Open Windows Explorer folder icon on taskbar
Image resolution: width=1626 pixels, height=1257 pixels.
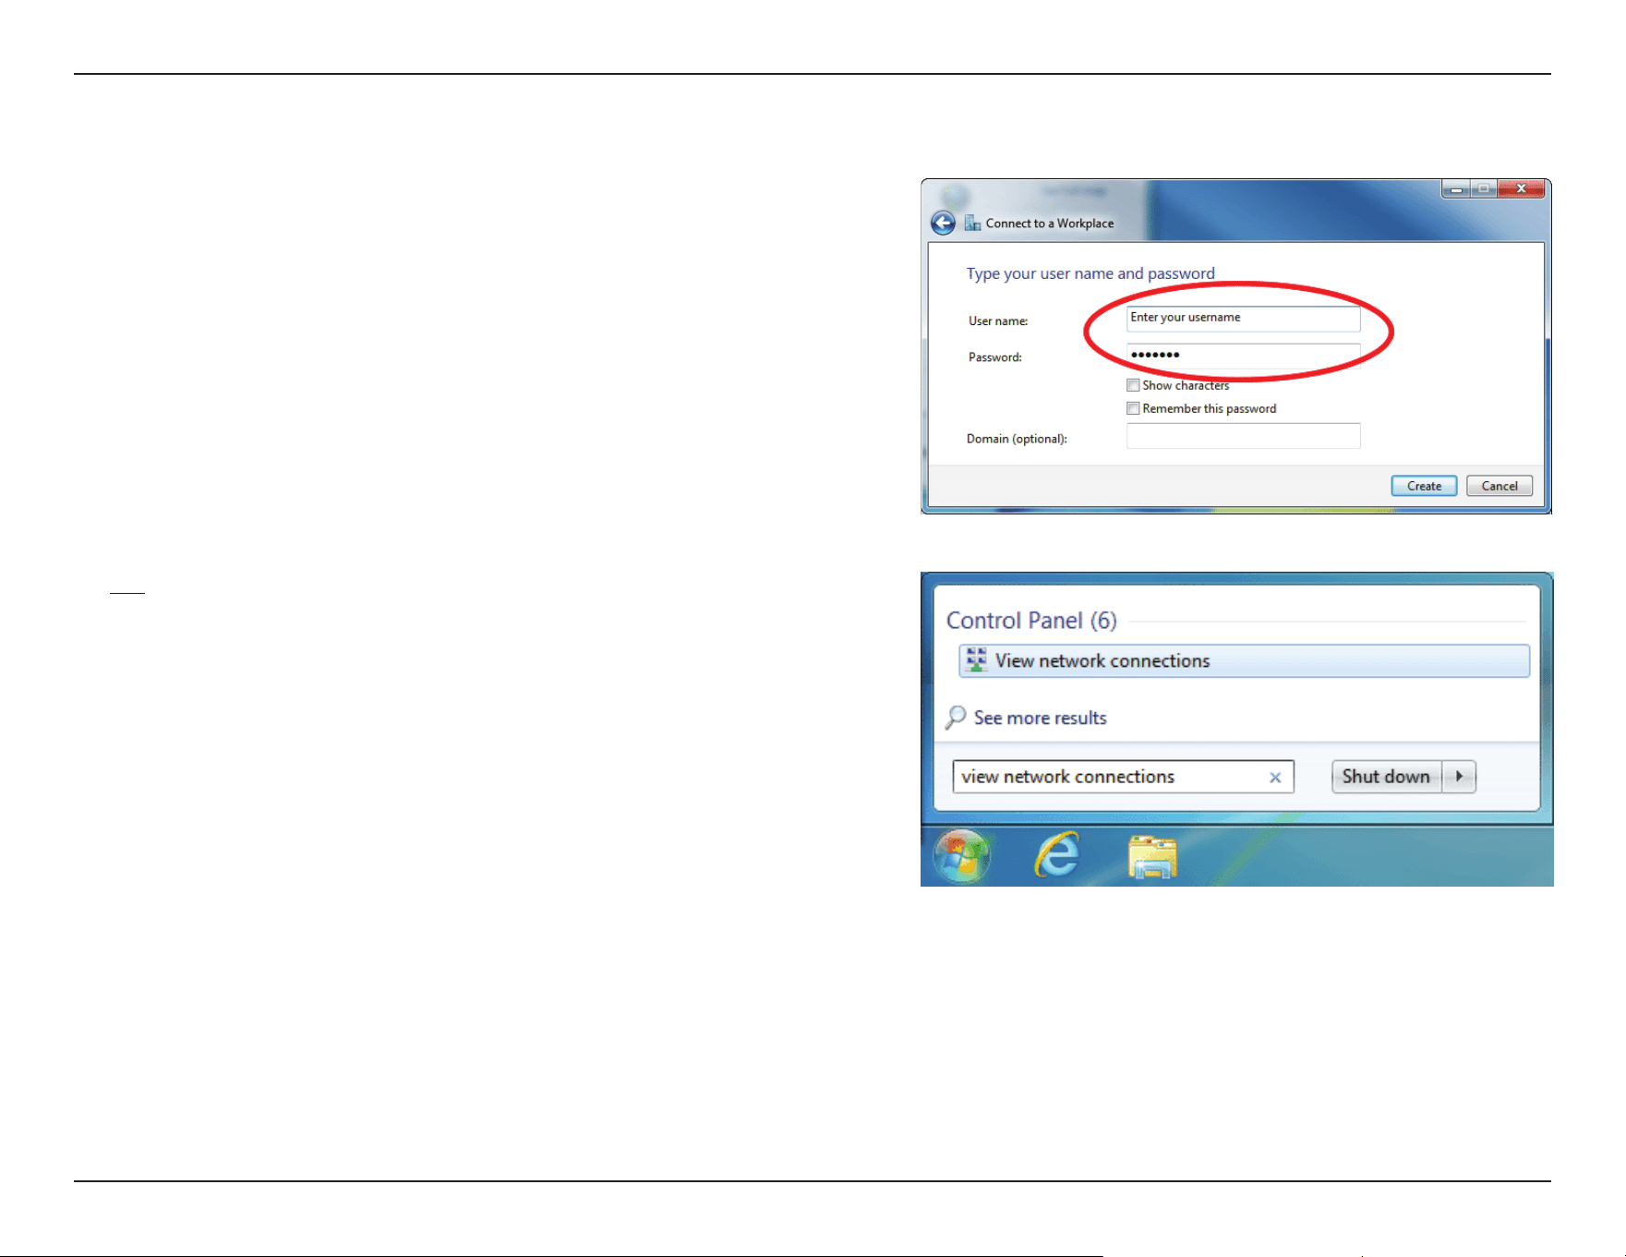pos(1152,856)
